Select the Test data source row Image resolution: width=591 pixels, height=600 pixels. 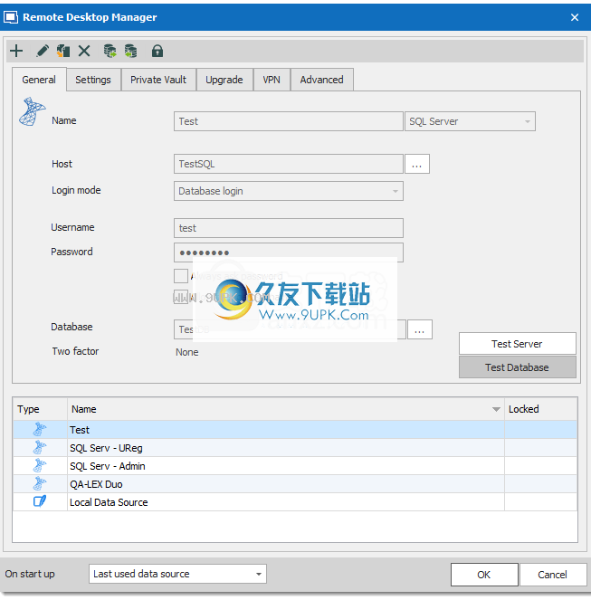295,429
